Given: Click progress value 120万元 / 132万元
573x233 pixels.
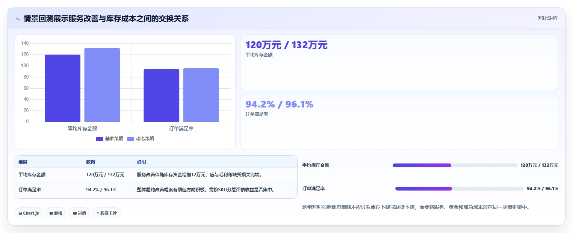Looking at the screenshot, I should point(539,165).
